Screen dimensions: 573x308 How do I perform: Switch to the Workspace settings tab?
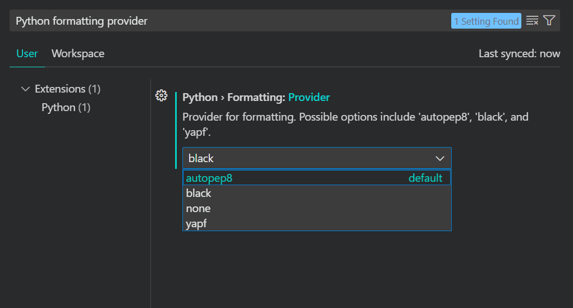[x=78, y=54]
